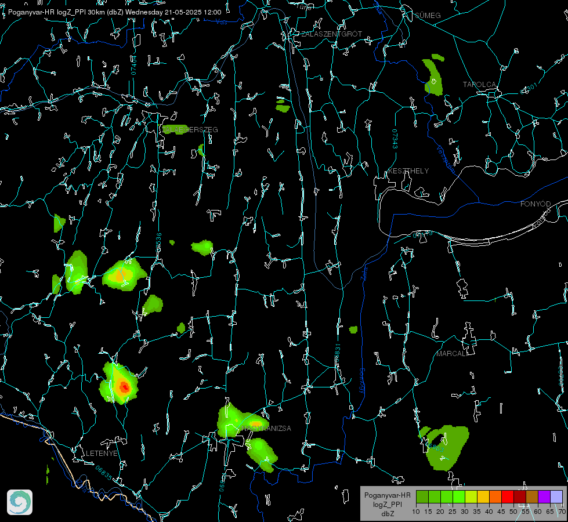Click the 'dbZ' unit label in the legend

coord(387,514)
